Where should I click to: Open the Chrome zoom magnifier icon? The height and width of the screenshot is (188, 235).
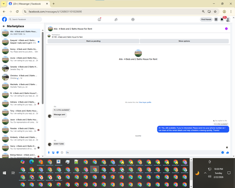[x=203, y=11]
